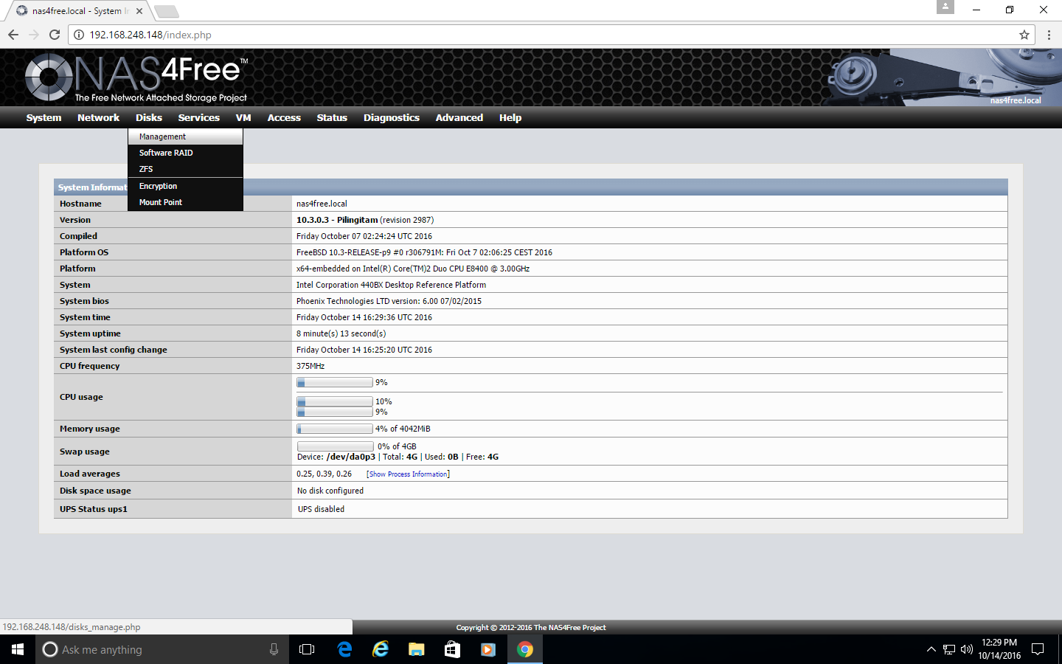1062x664 pixels.
Task: Expand the Services menu
Action: click(x=198, y=117)
